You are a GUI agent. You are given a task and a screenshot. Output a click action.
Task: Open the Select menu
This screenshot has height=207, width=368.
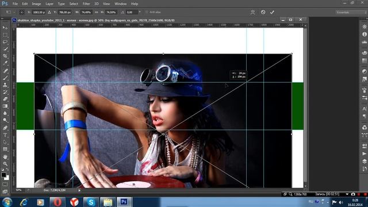[x=74, y=4]
